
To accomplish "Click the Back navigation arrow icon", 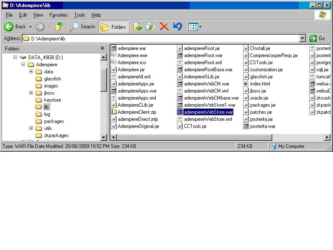I will click(9, 27).
